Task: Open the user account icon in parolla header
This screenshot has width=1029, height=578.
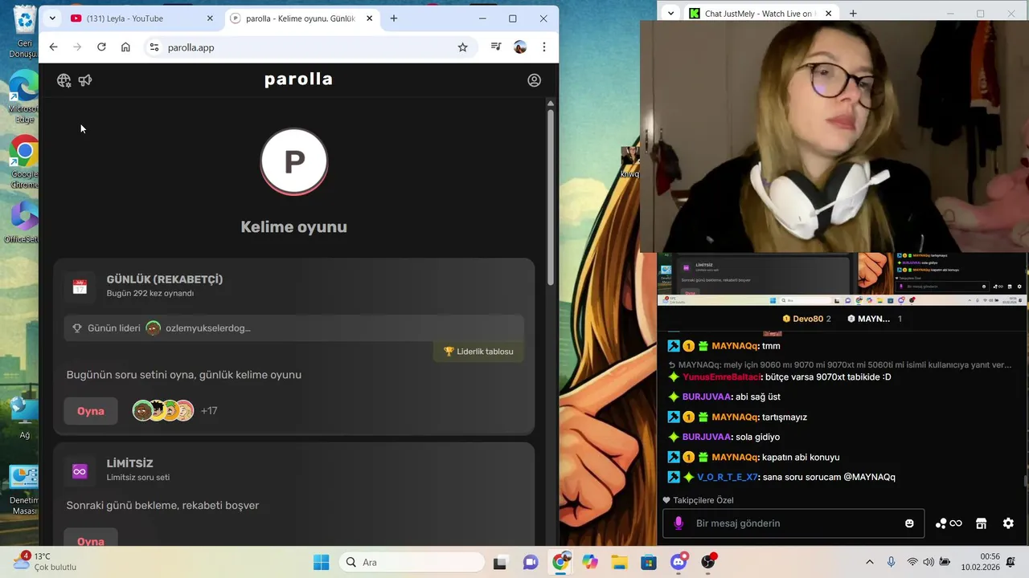Action: point(534,80)
